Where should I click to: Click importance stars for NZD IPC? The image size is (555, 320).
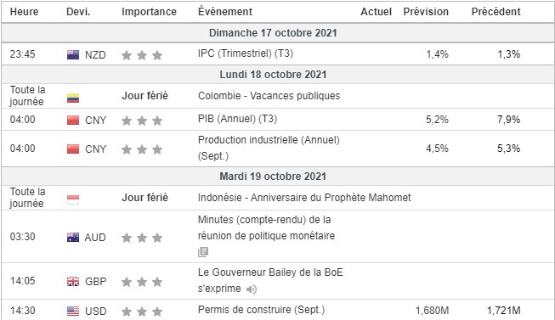click(x=142, y=55)
